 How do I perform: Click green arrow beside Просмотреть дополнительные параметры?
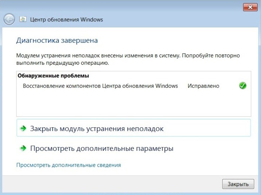(23, 148)
